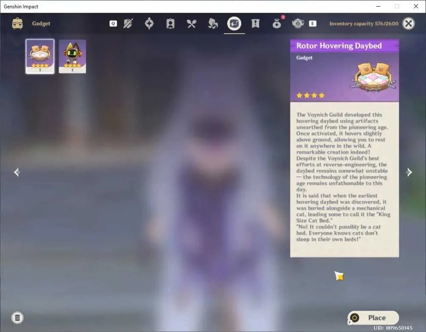This screenshot has height=332, width=426.
Task: Click the E key next-tab hint
Action: (x=312, y=23)
